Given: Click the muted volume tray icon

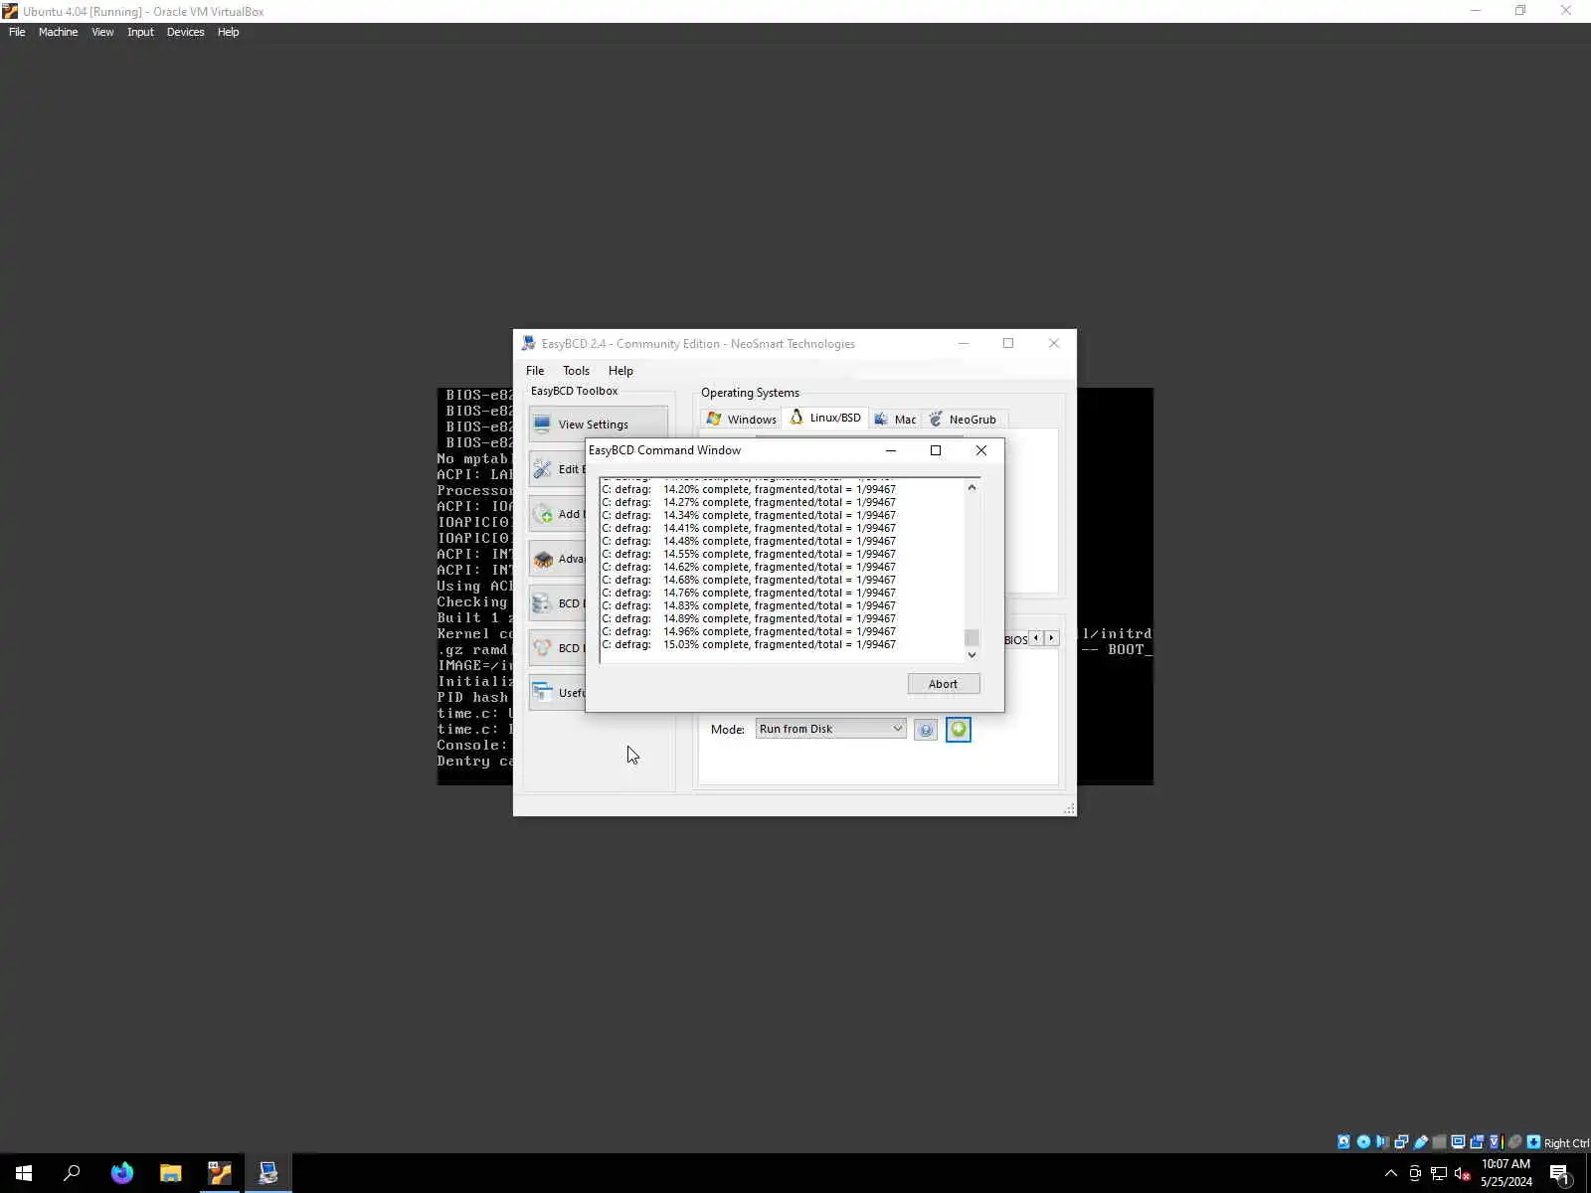Looking at the screenshot, I should pyautogui.click(x=1463, y=1173).
